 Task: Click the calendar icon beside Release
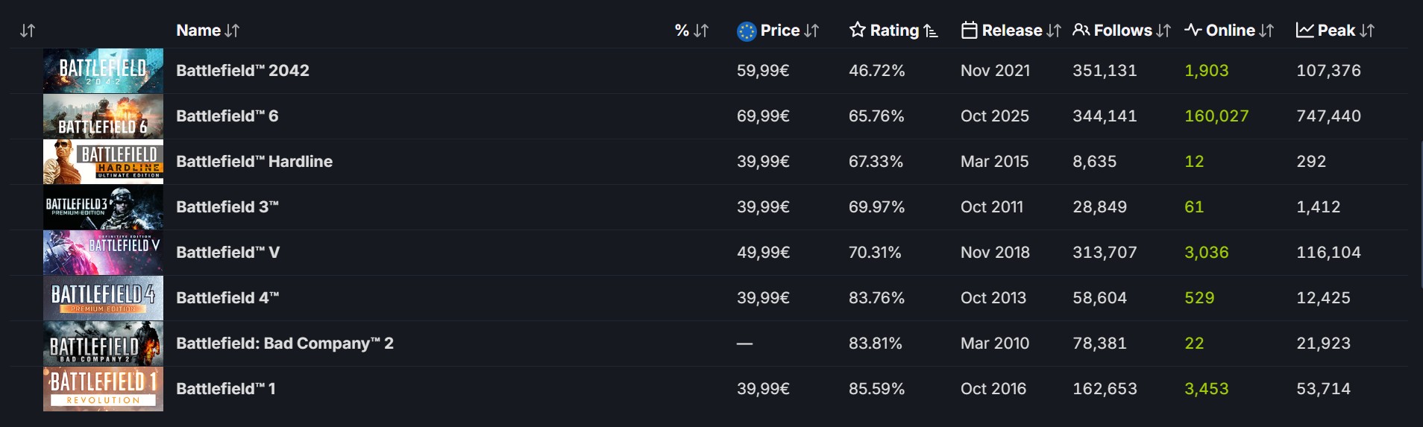pyautogui.click(x=969, y=31)
